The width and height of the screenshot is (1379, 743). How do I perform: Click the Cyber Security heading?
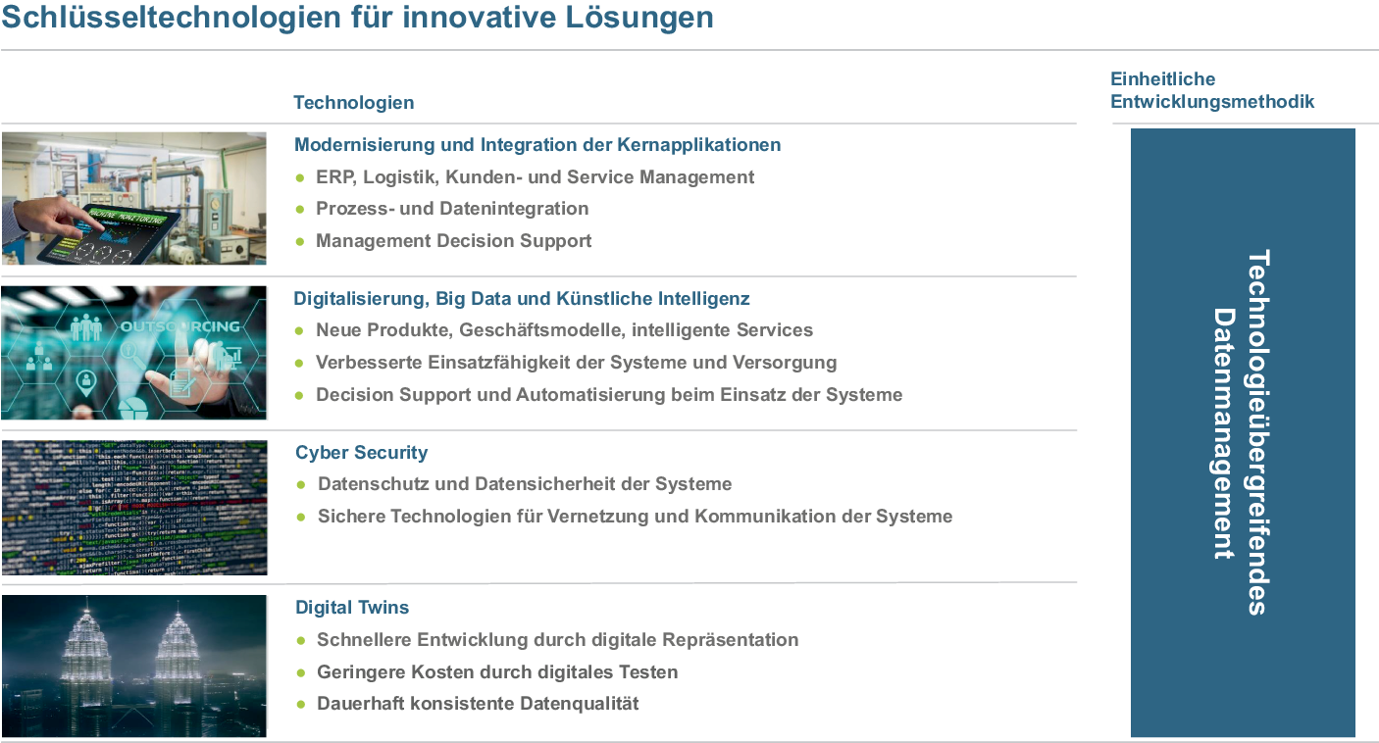coord(361,453)
